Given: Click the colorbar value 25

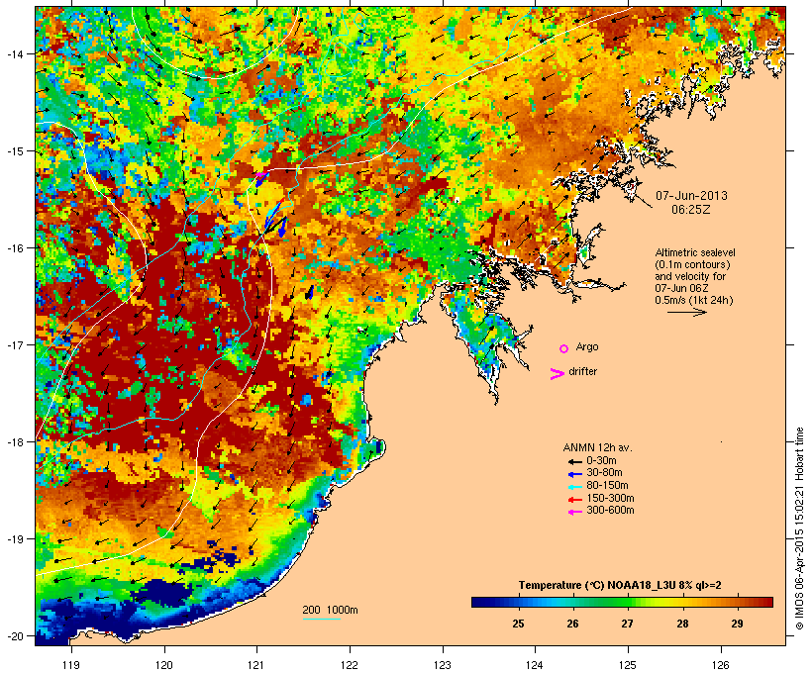Looking at the screenshot, I should click(518, 624).
